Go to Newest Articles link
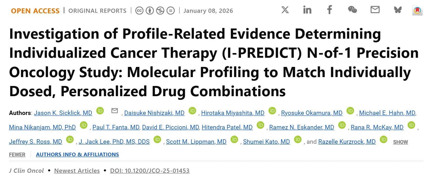The width and height of the screenshot is (432, 179). pyautogui.click(x=77, y=171)
